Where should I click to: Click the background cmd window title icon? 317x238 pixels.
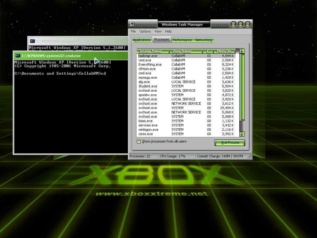tap(32, 41)
